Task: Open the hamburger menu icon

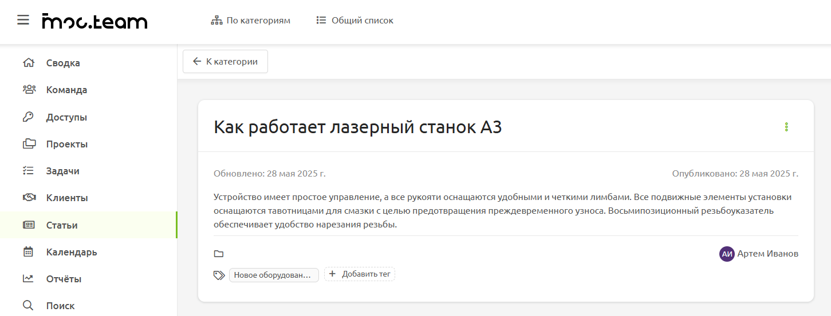Action: tap(23, 20)
